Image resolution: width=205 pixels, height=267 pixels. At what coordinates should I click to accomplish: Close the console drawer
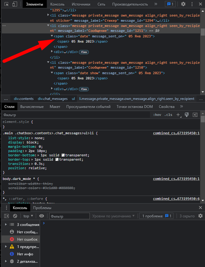tap(200, 208)
